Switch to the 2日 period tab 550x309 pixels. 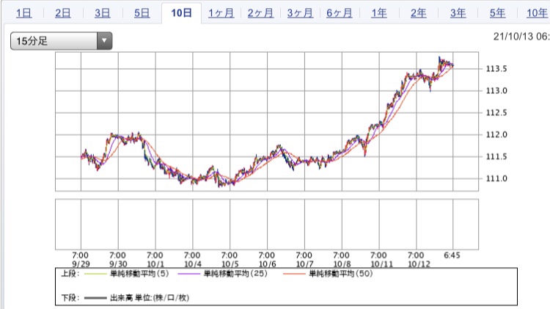tap(63, 13)
